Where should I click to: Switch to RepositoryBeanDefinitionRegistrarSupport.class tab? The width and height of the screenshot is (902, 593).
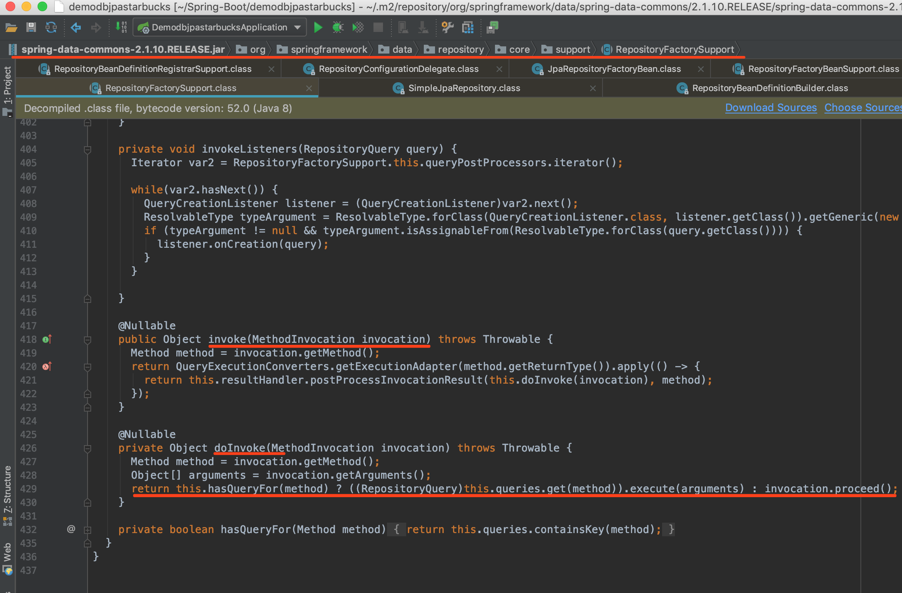point(153,69)
